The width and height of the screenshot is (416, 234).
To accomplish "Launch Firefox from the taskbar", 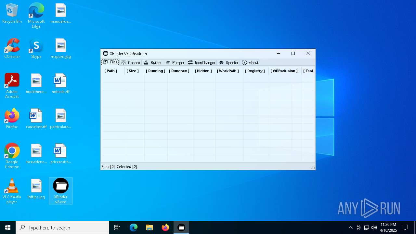I will [165, 227].
